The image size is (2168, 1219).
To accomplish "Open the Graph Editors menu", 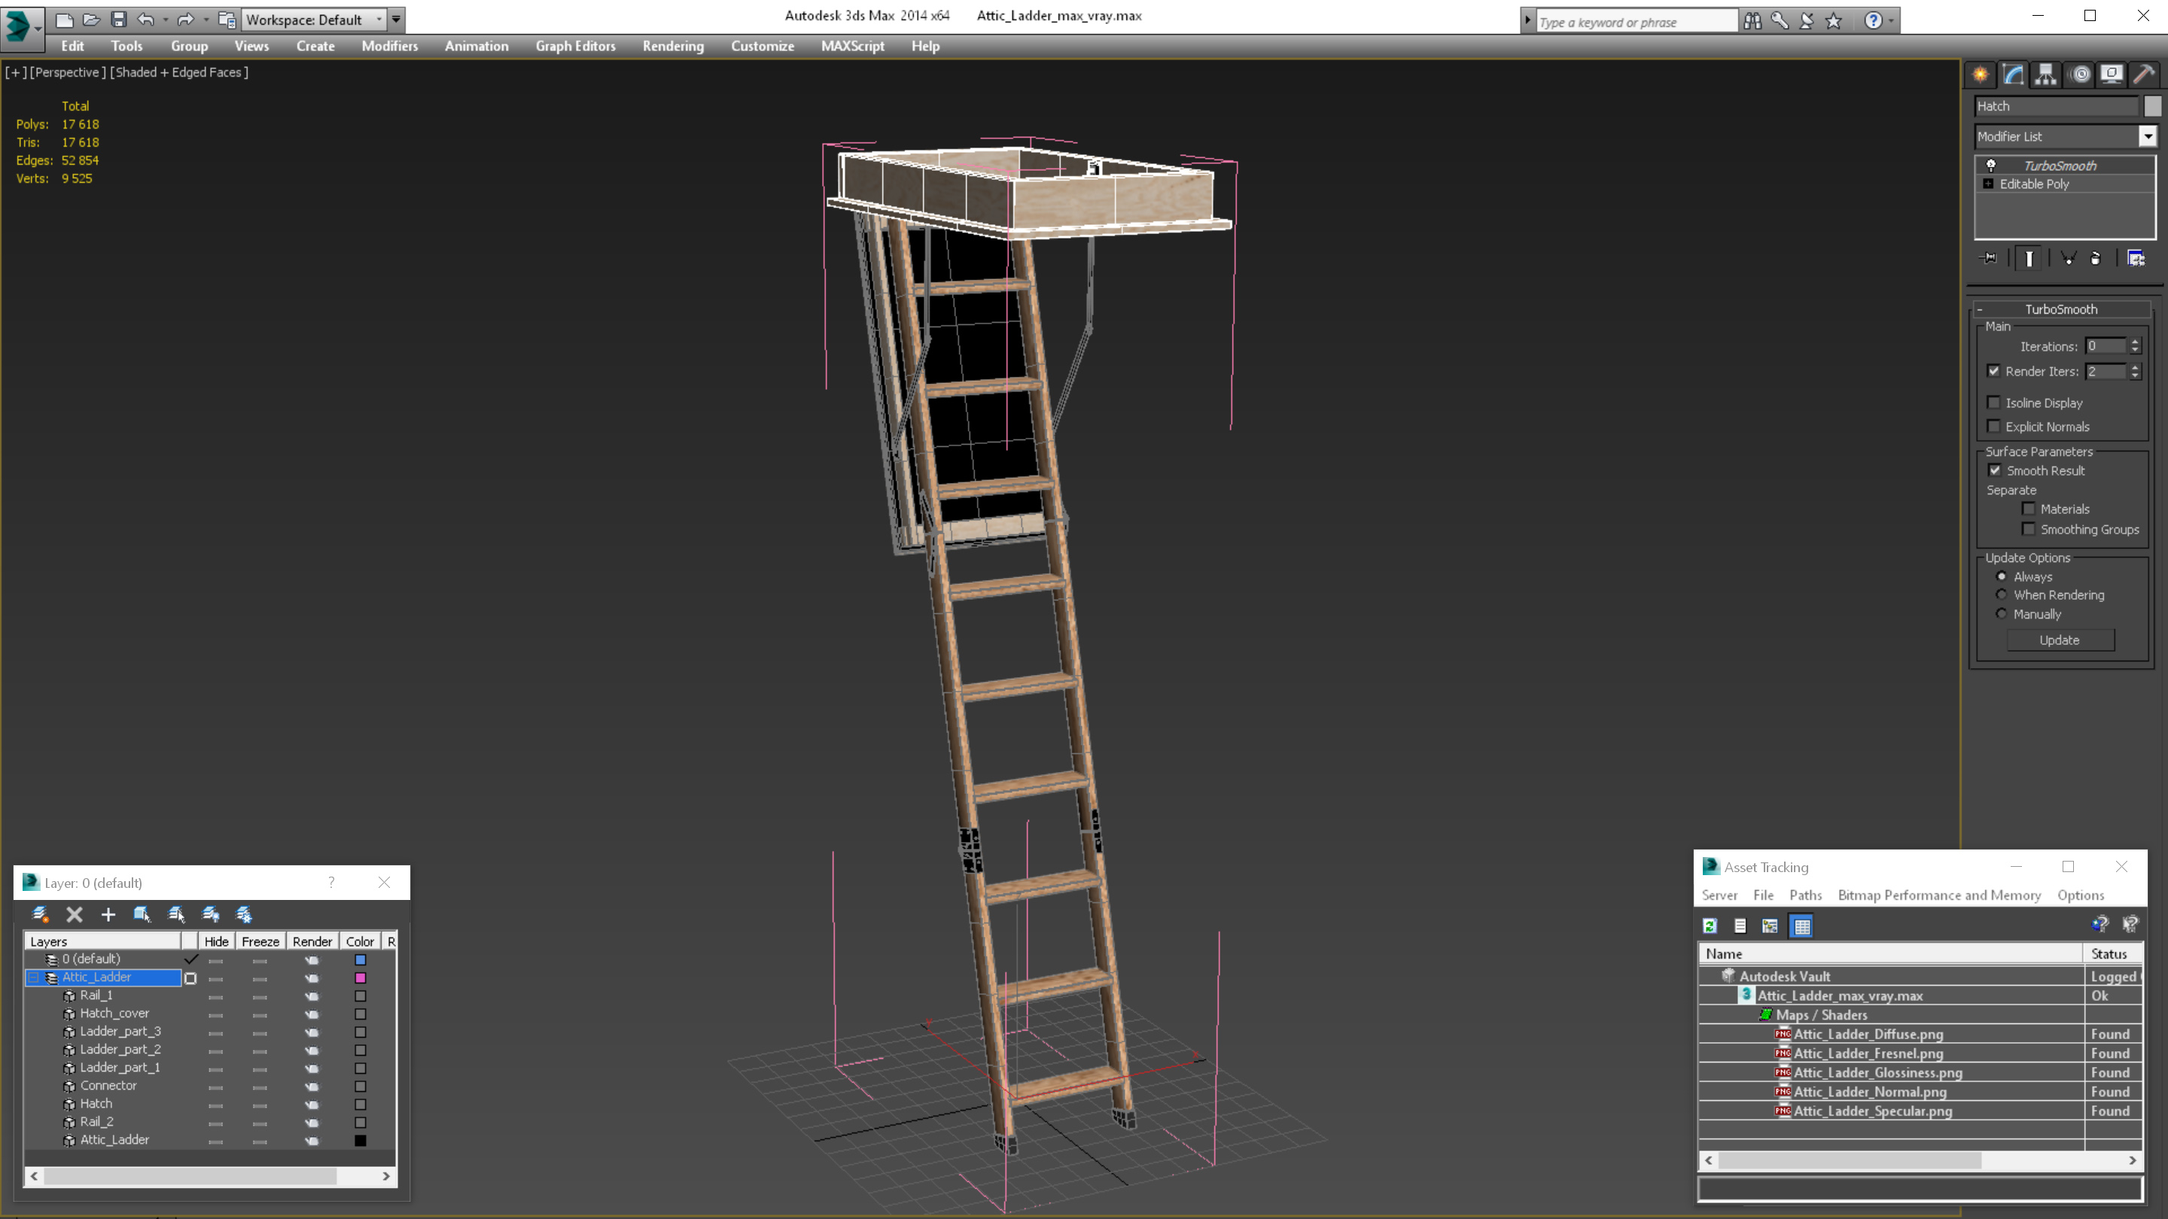I will coord(576,46).
